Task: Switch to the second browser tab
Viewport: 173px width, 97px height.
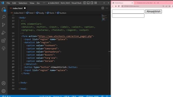Action: click(145, 3)
